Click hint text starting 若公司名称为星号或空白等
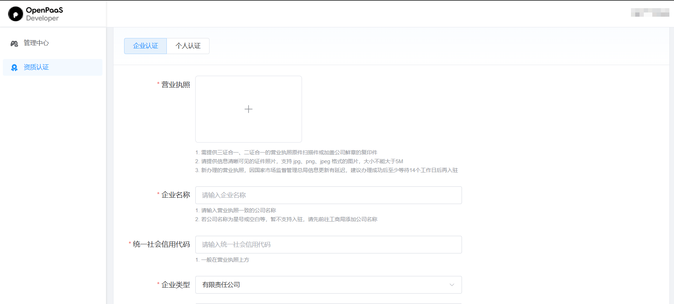The height and width of the screenshot is (304, 674). tap(286, 219)
